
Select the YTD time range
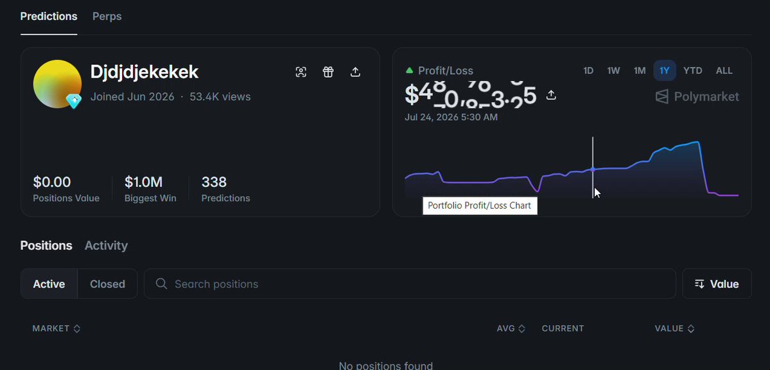tap(693, 71)
